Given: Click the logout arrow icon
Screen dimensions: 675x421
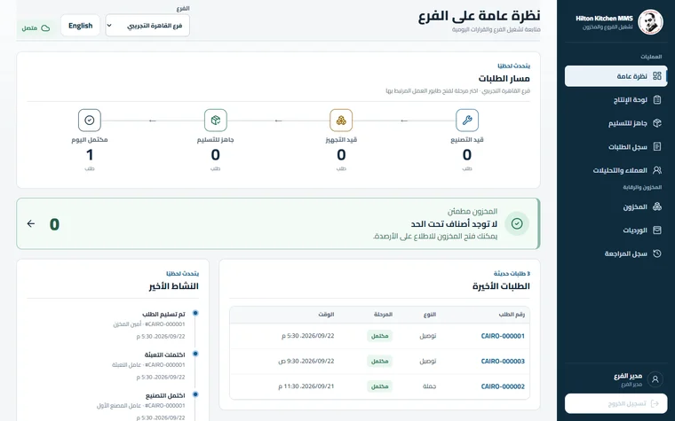Looking at the screenshot, I should (655, 403).
